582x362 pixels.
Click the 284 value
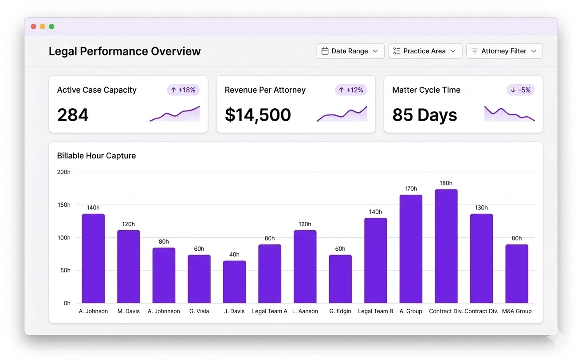coord(73,115)
